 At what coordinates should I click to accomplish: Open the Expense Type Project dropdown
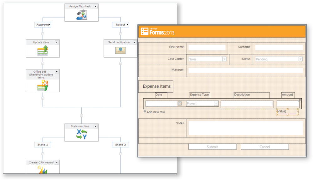click(x=216, y=103)
